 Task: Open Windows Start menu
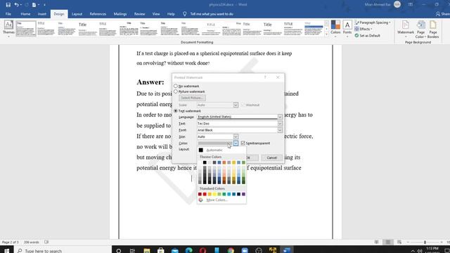pyautogui.click(x=6, y=250)
